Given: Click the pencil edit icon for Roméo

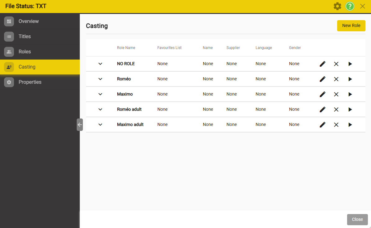Looking at the screenshot, I should tap(323, 79).
